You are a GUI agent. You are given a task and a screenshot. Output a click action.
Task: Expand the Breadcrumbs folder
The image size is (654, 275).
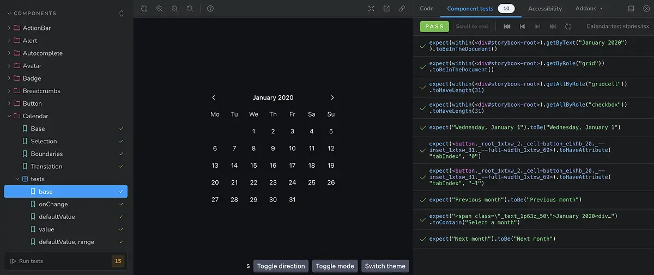pos(9,90)
